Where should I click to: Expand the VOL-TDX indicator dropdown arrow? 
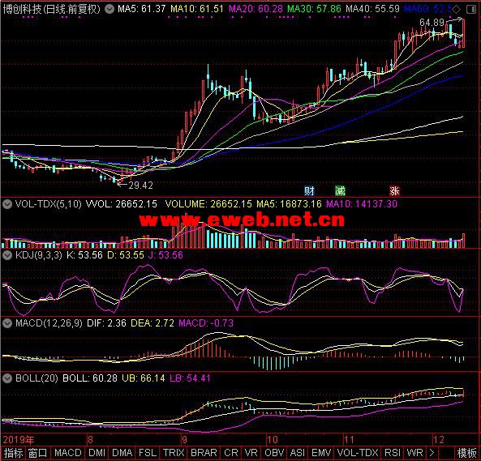pyautogui.click(x=7, y=204)
